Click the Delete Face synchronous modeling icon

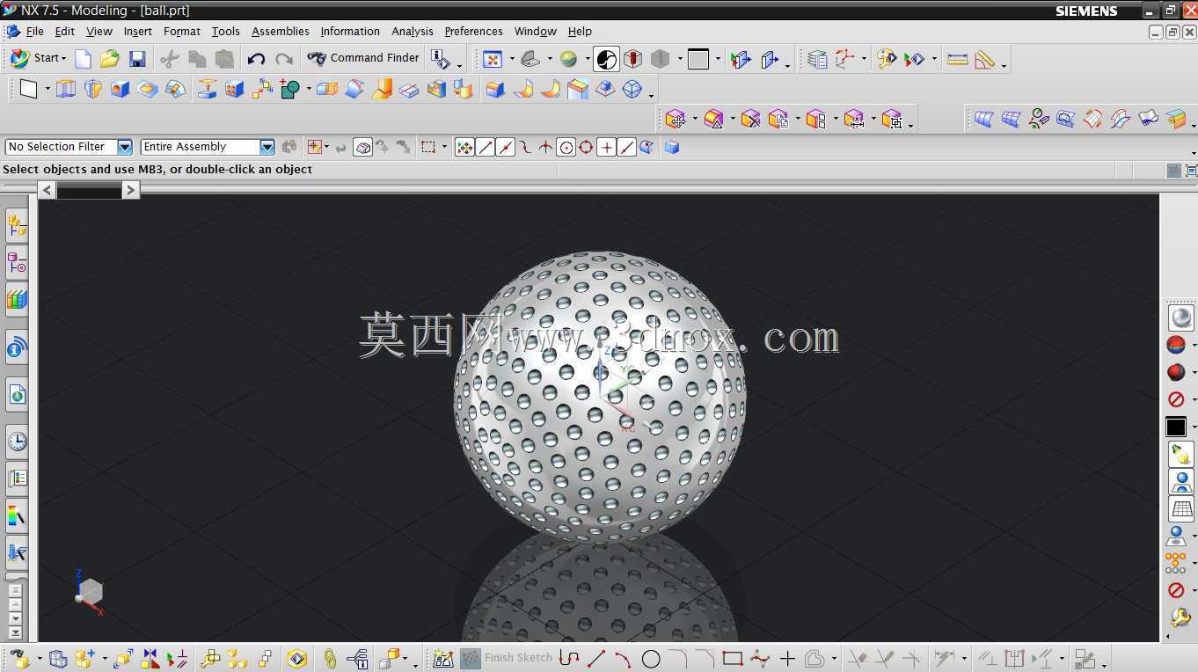[750, 119]
